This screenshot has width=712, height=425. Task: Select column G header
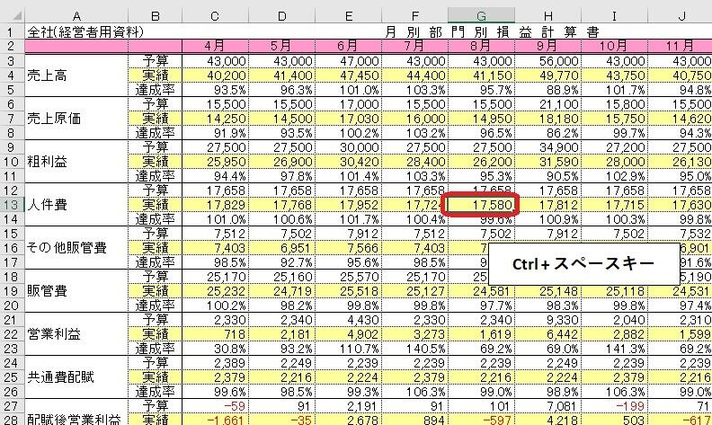tap(482, 16)
